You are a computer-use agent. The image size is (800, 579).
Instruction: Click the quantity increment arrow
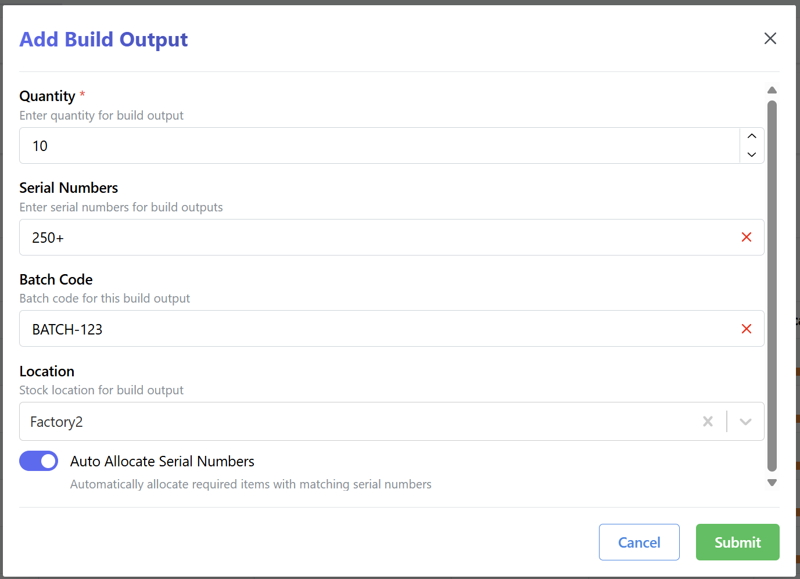(x=751, y=136)
